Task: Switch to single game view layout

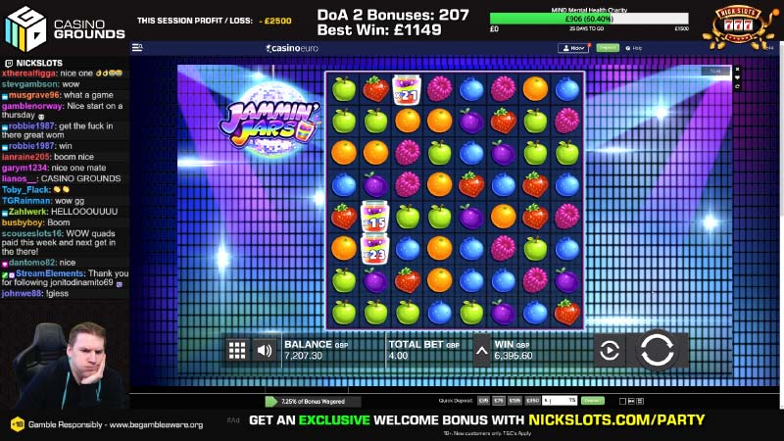Action: 622,401
